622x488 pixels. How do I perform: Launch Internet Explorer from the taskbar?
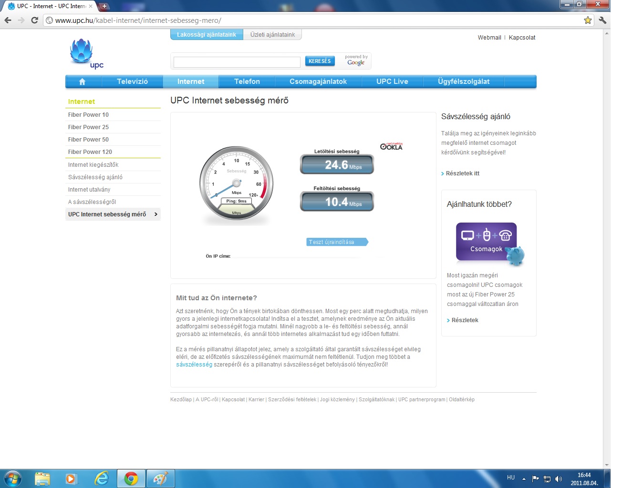101,478
